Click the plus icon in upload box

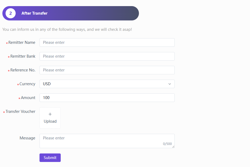tap(50, 114)
